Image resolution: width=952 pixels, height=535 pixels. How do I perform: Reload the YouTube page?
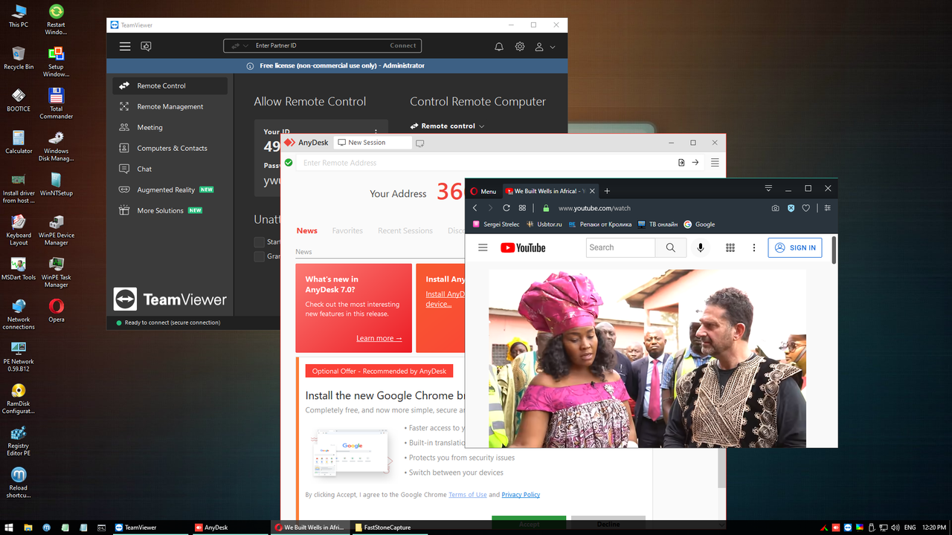pyautogui.click(x=506, y=208)
